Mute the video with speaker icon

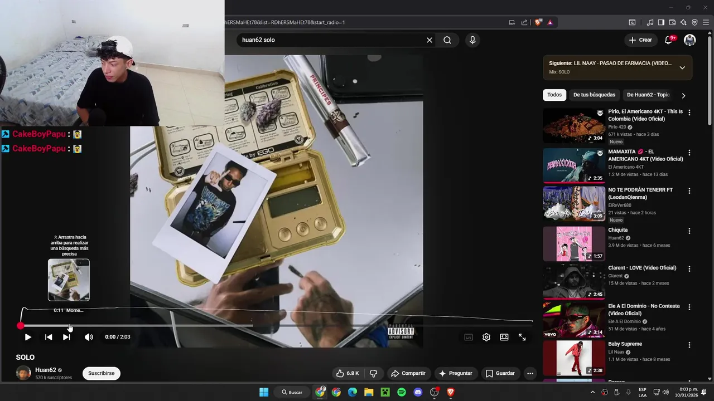(89, 337)
